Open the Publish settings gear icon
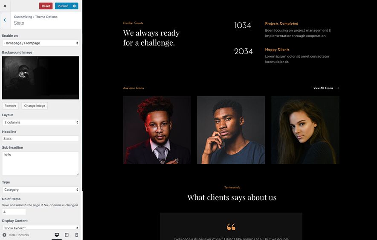The width and height of the screenshot is (377, 240). coord(75,6)
